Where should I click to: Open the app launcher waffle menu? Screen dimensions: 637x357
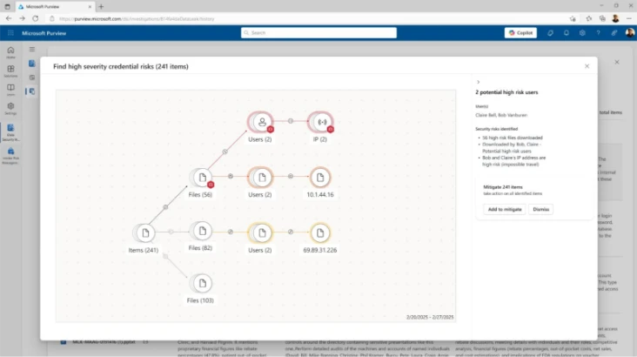coord(10,33)
